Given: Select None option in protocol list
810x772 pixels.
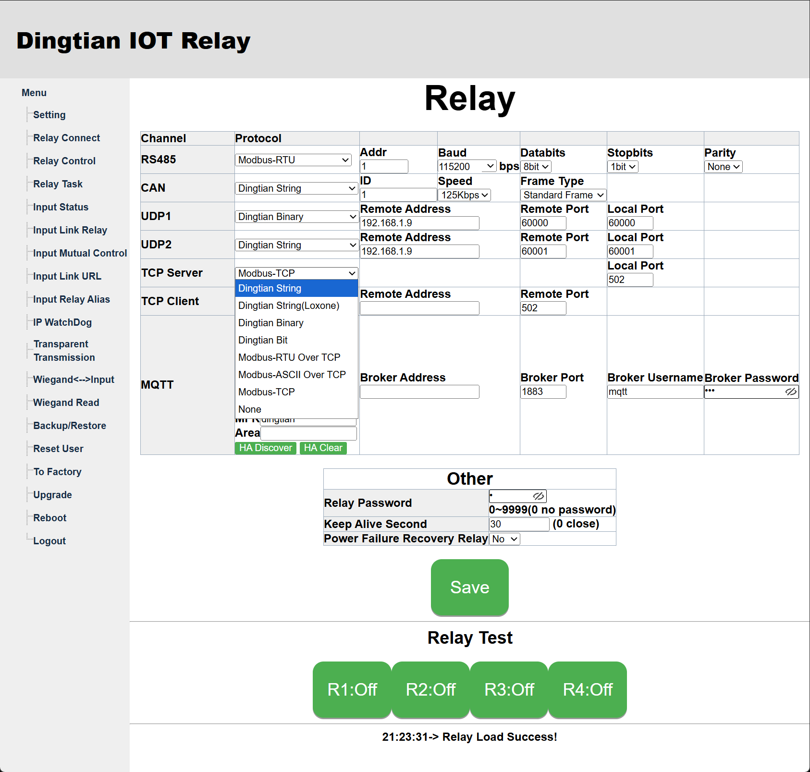Looking at the screenshot, I should coord(296,409).
